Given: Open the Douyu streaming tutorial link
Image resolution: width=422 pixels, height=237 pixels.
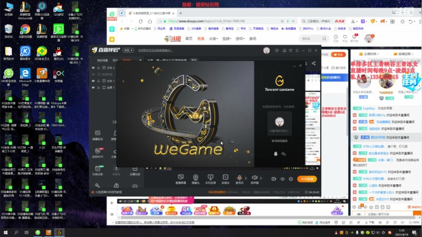Looking at the screenshot, I should coord(109,192).
